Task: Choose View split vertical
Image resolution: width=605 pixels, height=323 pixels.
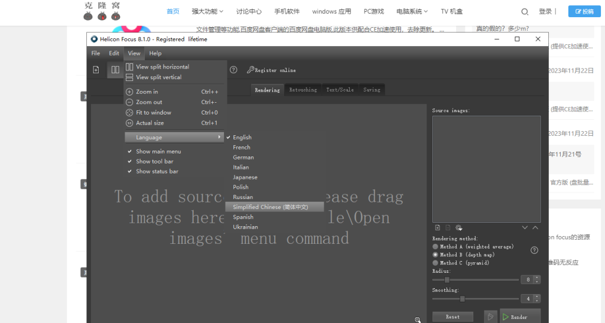Action: 174,77
